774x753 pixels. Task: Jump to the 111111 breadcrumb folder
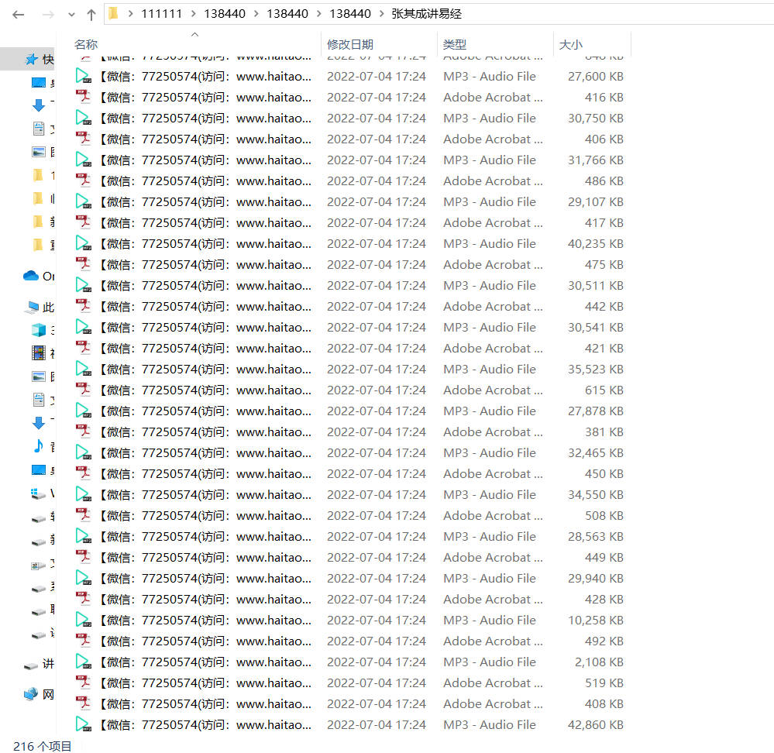point(161,14)
